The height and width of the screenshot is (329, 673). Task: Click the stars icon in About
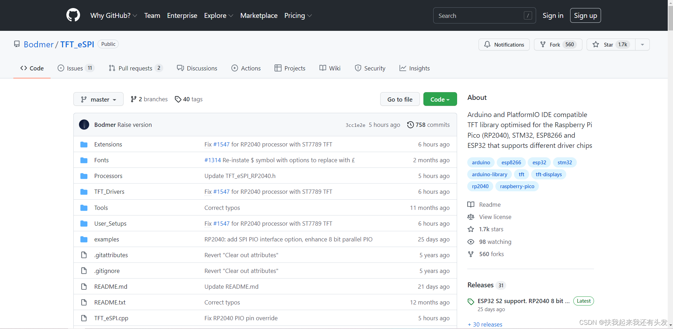(471, 229)
